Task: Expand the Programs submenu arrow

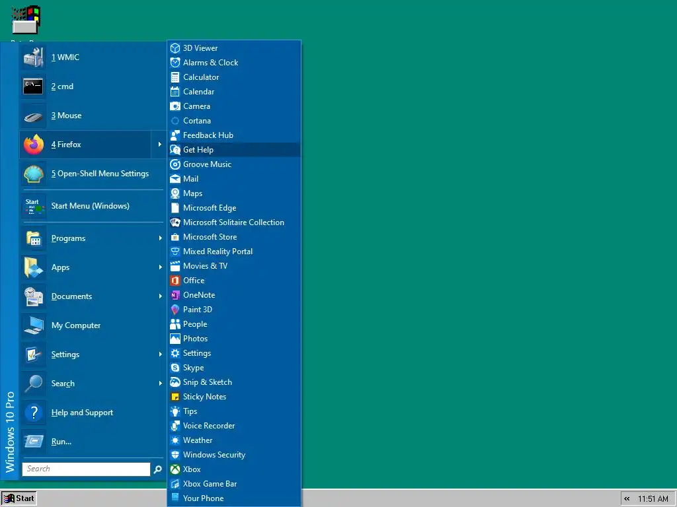Action: (160, 238)
